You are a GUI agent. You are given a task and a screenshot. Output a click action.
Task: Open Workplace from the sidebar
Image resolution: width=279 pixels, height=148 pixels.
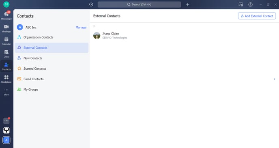coord(6,79)
